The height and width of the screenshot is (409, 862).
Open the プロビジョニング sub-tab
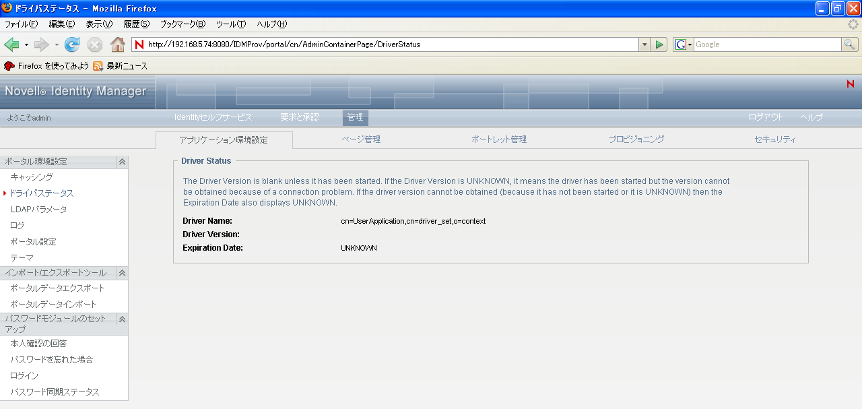point(636,139)
